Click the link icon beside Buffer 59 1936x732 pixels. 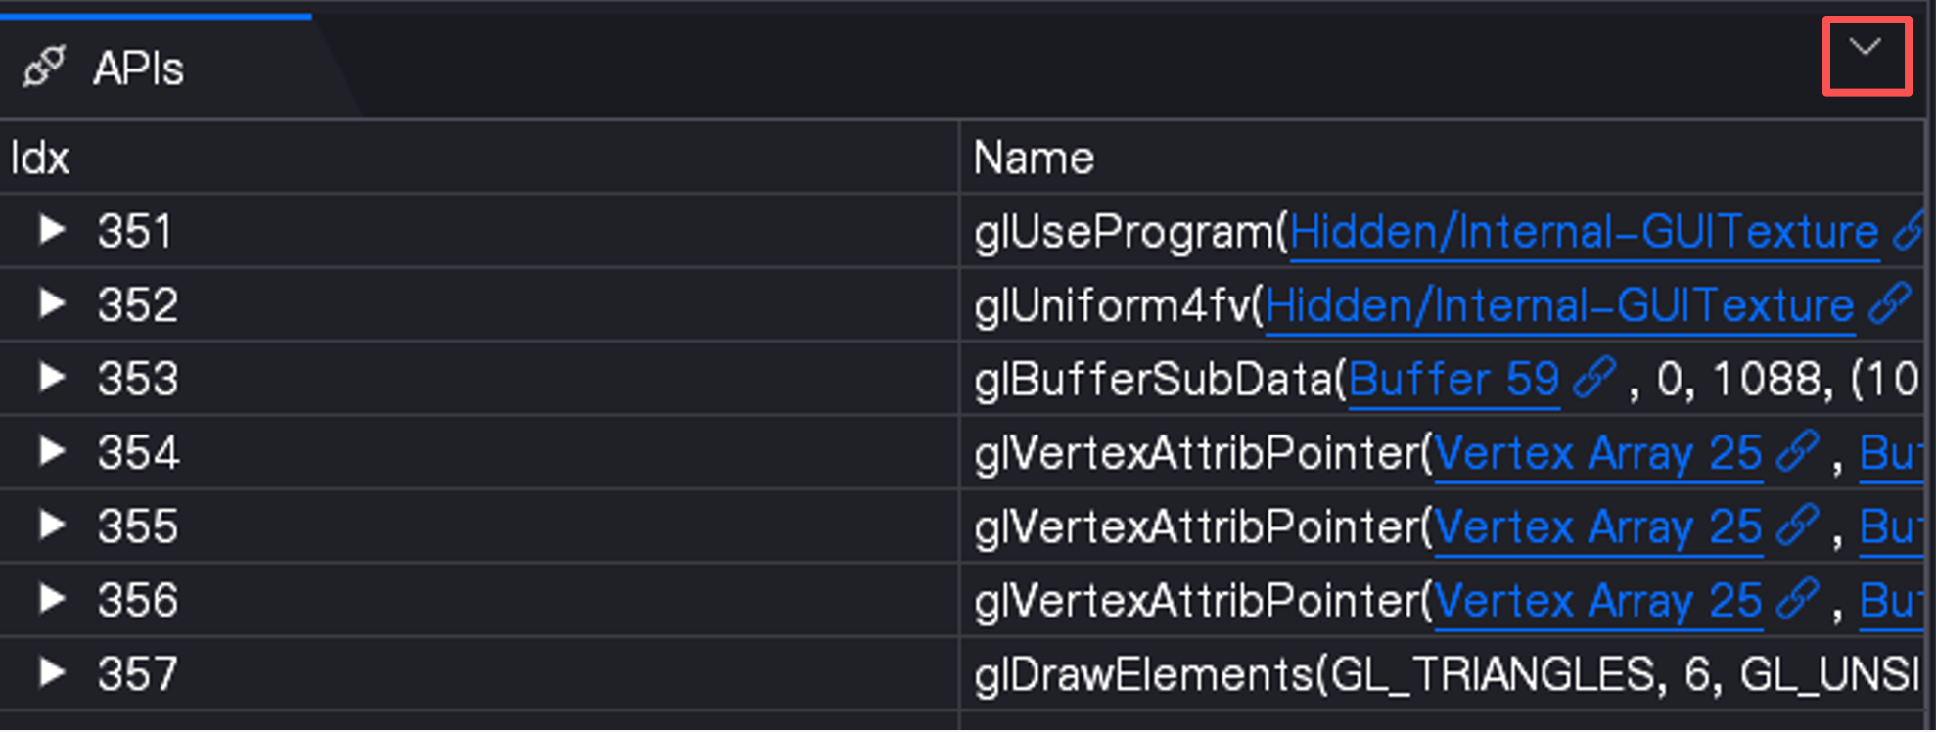[x=1594, y=379]
